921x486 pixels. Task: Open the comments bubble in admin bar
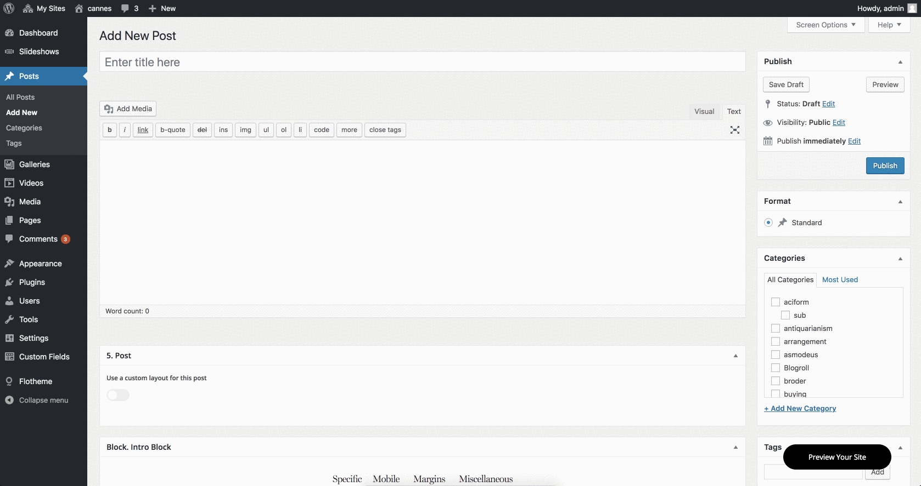click(130, 8)
